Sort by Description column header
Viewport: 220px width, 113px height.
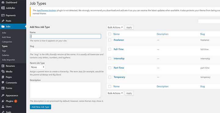(x=163, y=34)
